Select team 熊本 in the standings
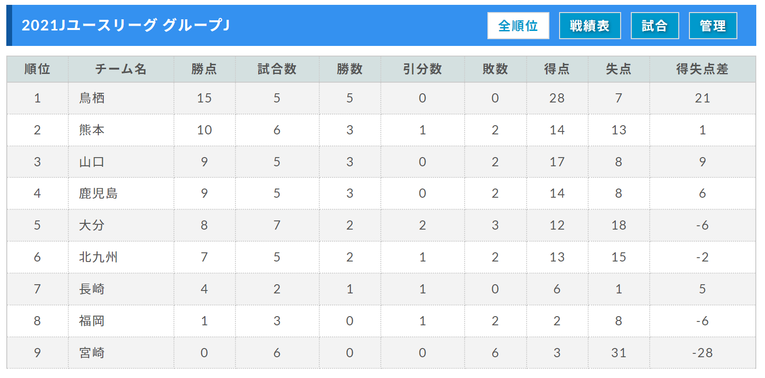The width and height of the screenshot is (765, 378). pyautogui.click(x=92, y=130)
